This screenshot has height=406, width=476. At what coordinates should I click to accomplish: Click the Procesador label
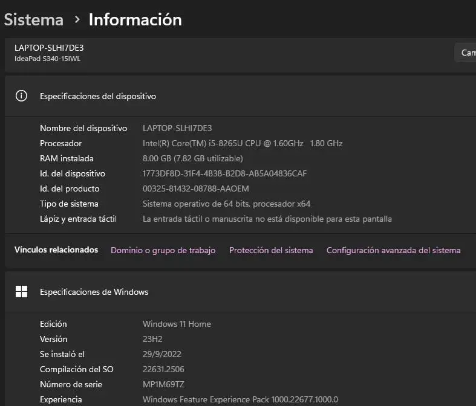tap(60, 143)
